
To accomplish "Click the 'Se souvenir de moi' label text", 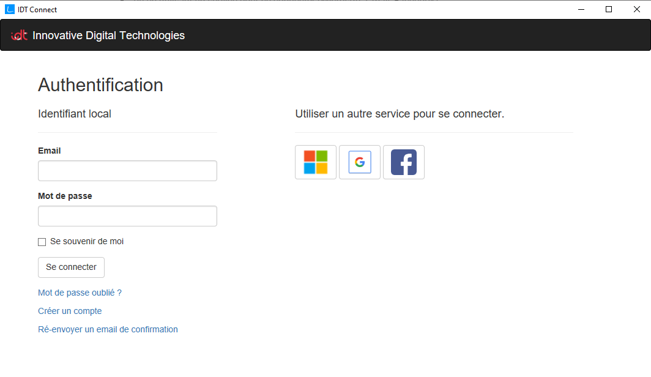I will click(x=87, y=242).
